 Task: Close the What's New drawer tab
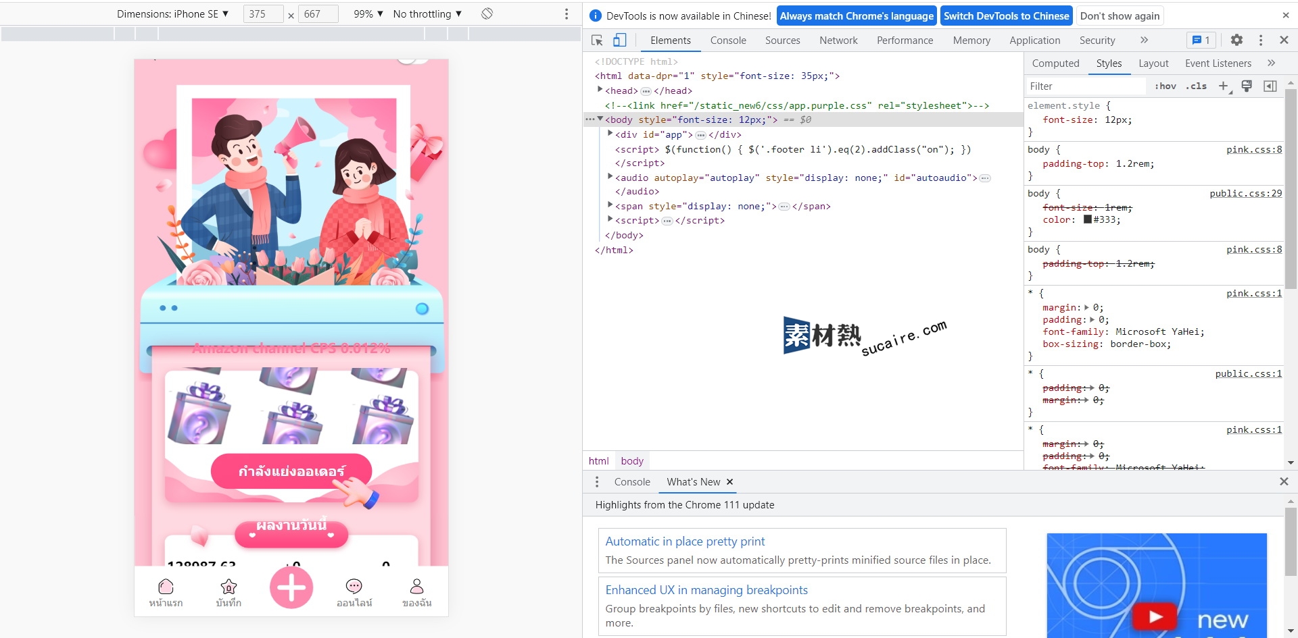click(x=729, y=481)
